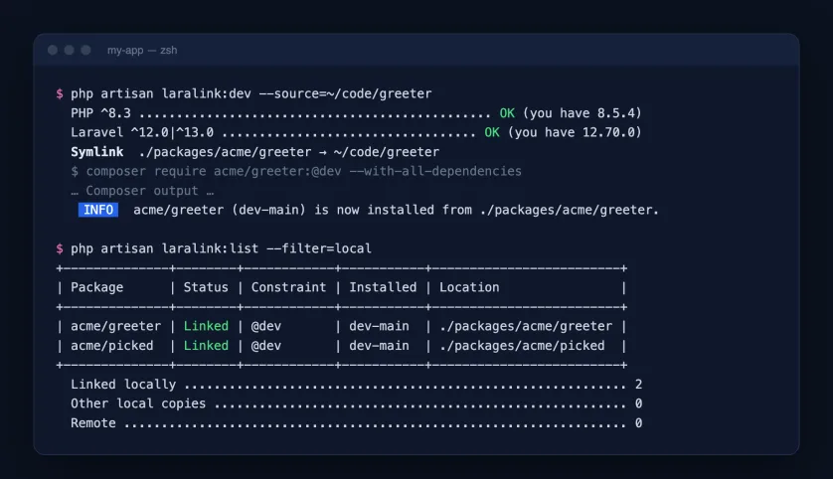This screenshot has width=833, height=479.
Task: Click 'acme/picked' in the Package column
Action: [112, 346]
